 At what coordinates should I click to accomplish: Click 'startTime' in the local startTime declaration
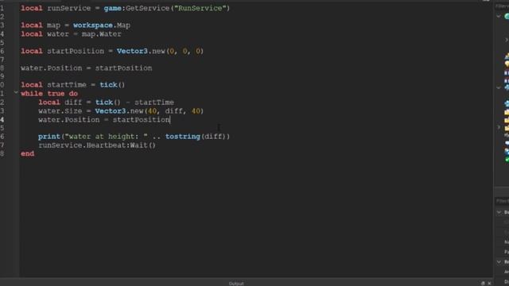tap(67, 85)
